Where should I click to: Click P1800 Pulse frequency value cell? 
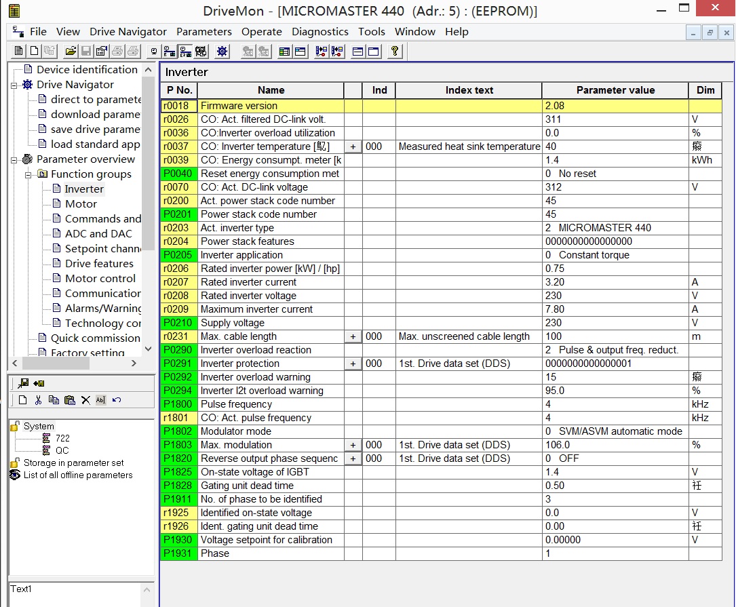tap(615, 404)
